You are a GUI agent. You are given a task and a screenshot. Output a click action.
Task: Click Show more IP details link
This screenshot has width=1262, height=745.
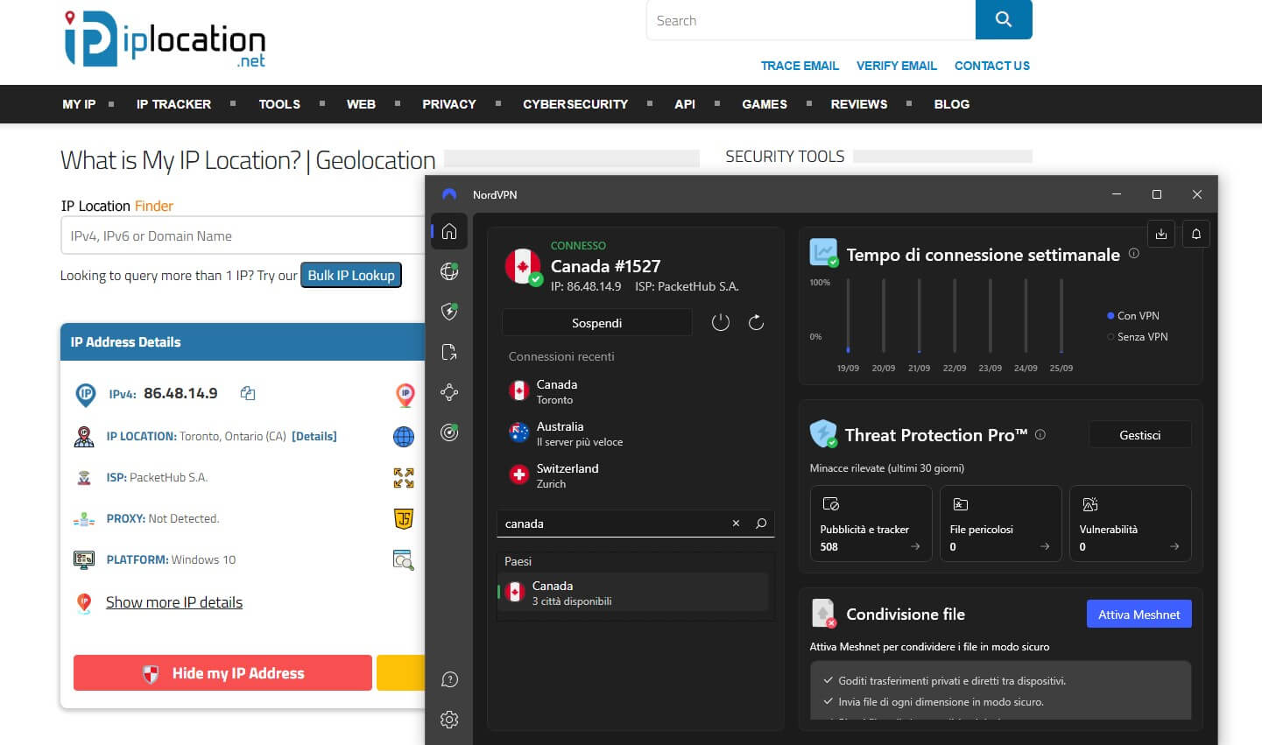(174, 602)
